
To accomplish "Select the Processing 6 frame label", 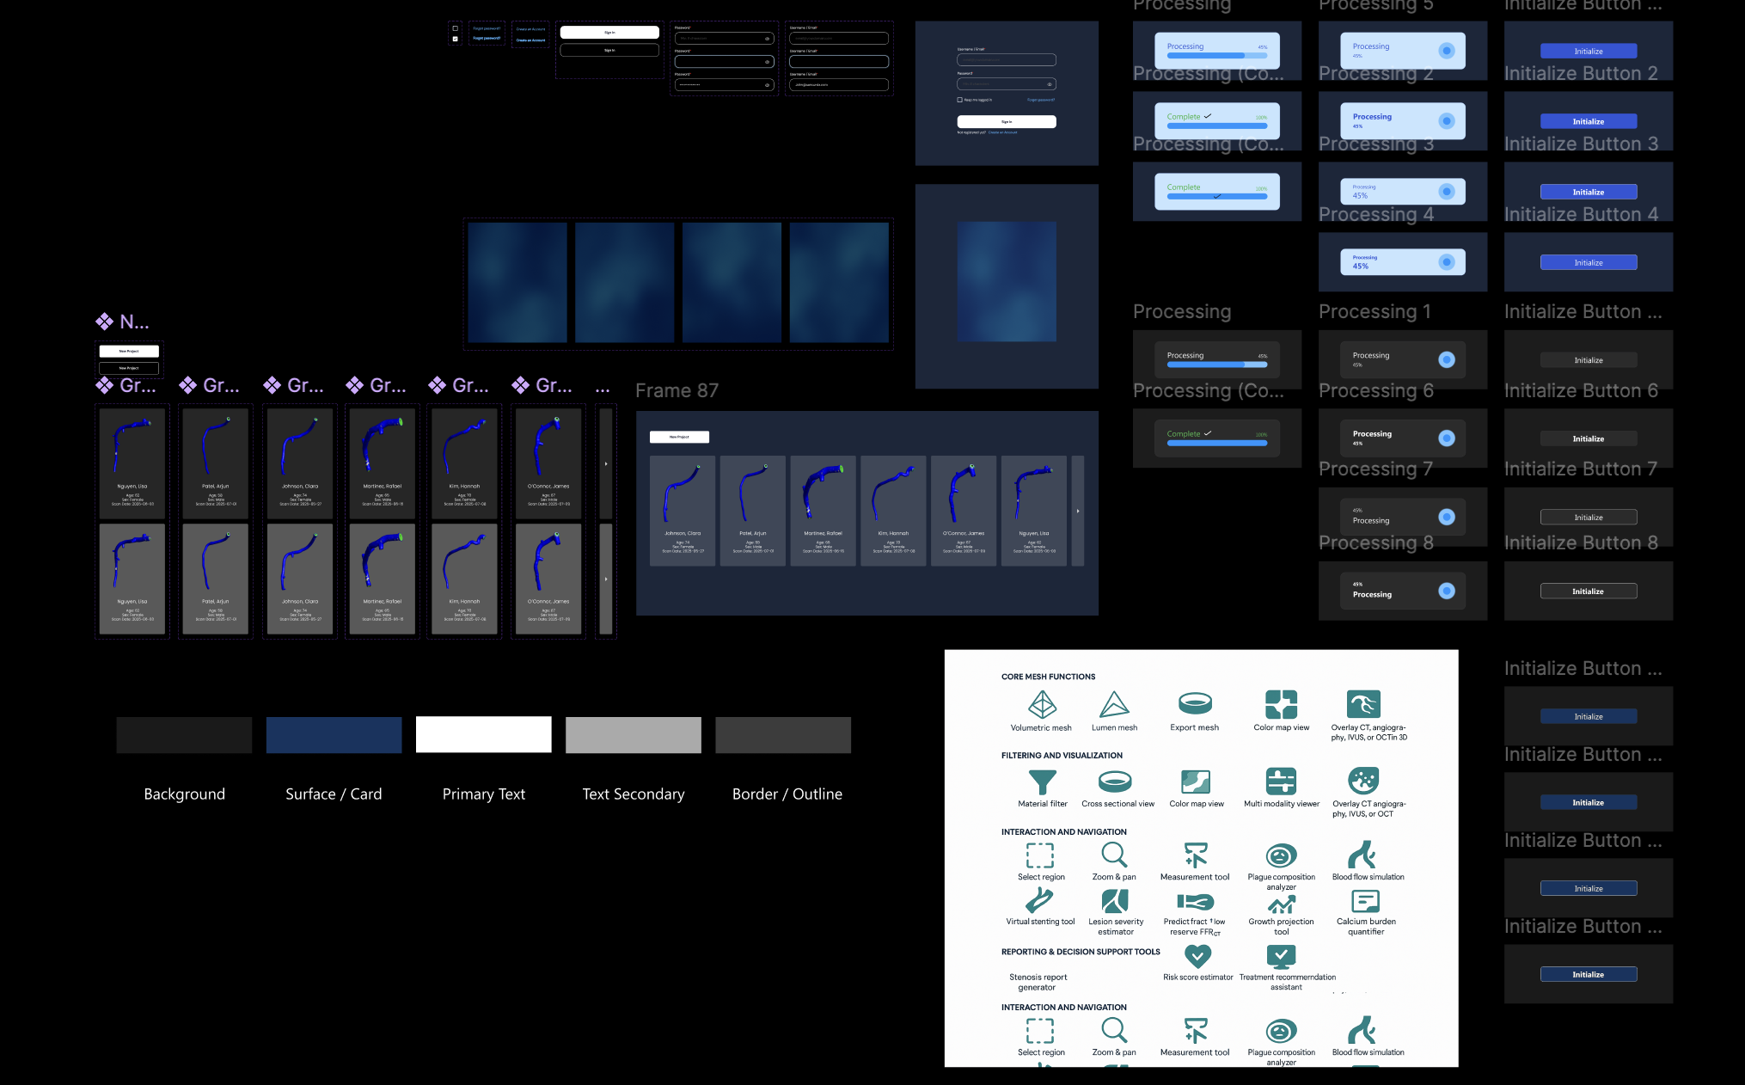I will pyautogui.click(x=1376, y=390).
